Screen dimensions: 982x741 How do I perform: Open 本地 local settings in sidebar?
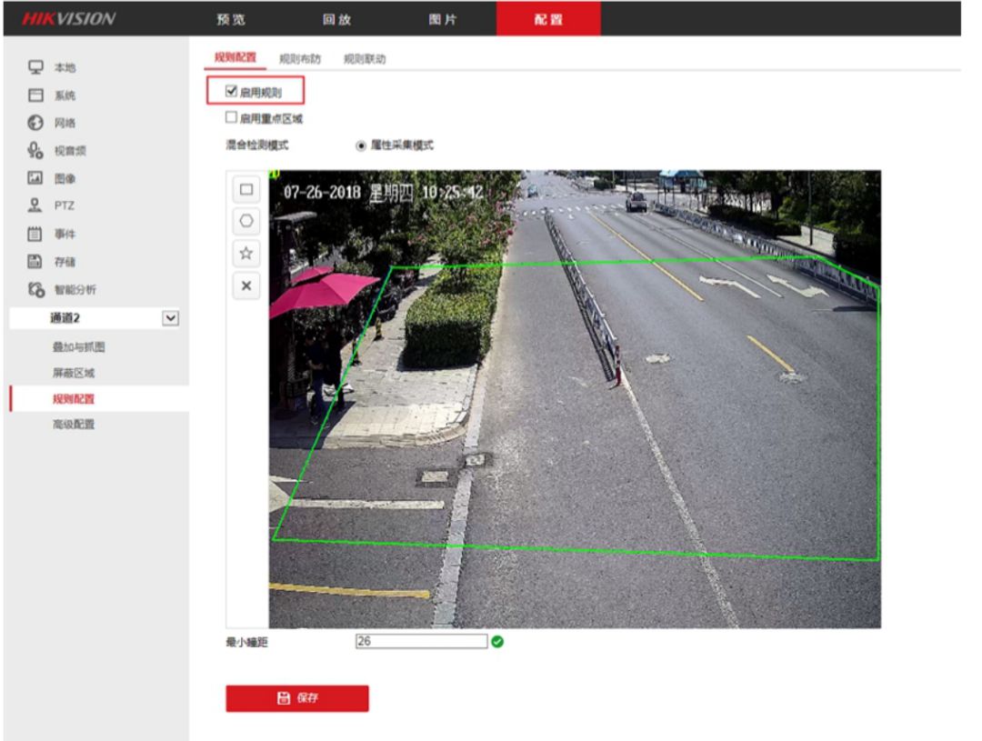click(x=65, y=67)
